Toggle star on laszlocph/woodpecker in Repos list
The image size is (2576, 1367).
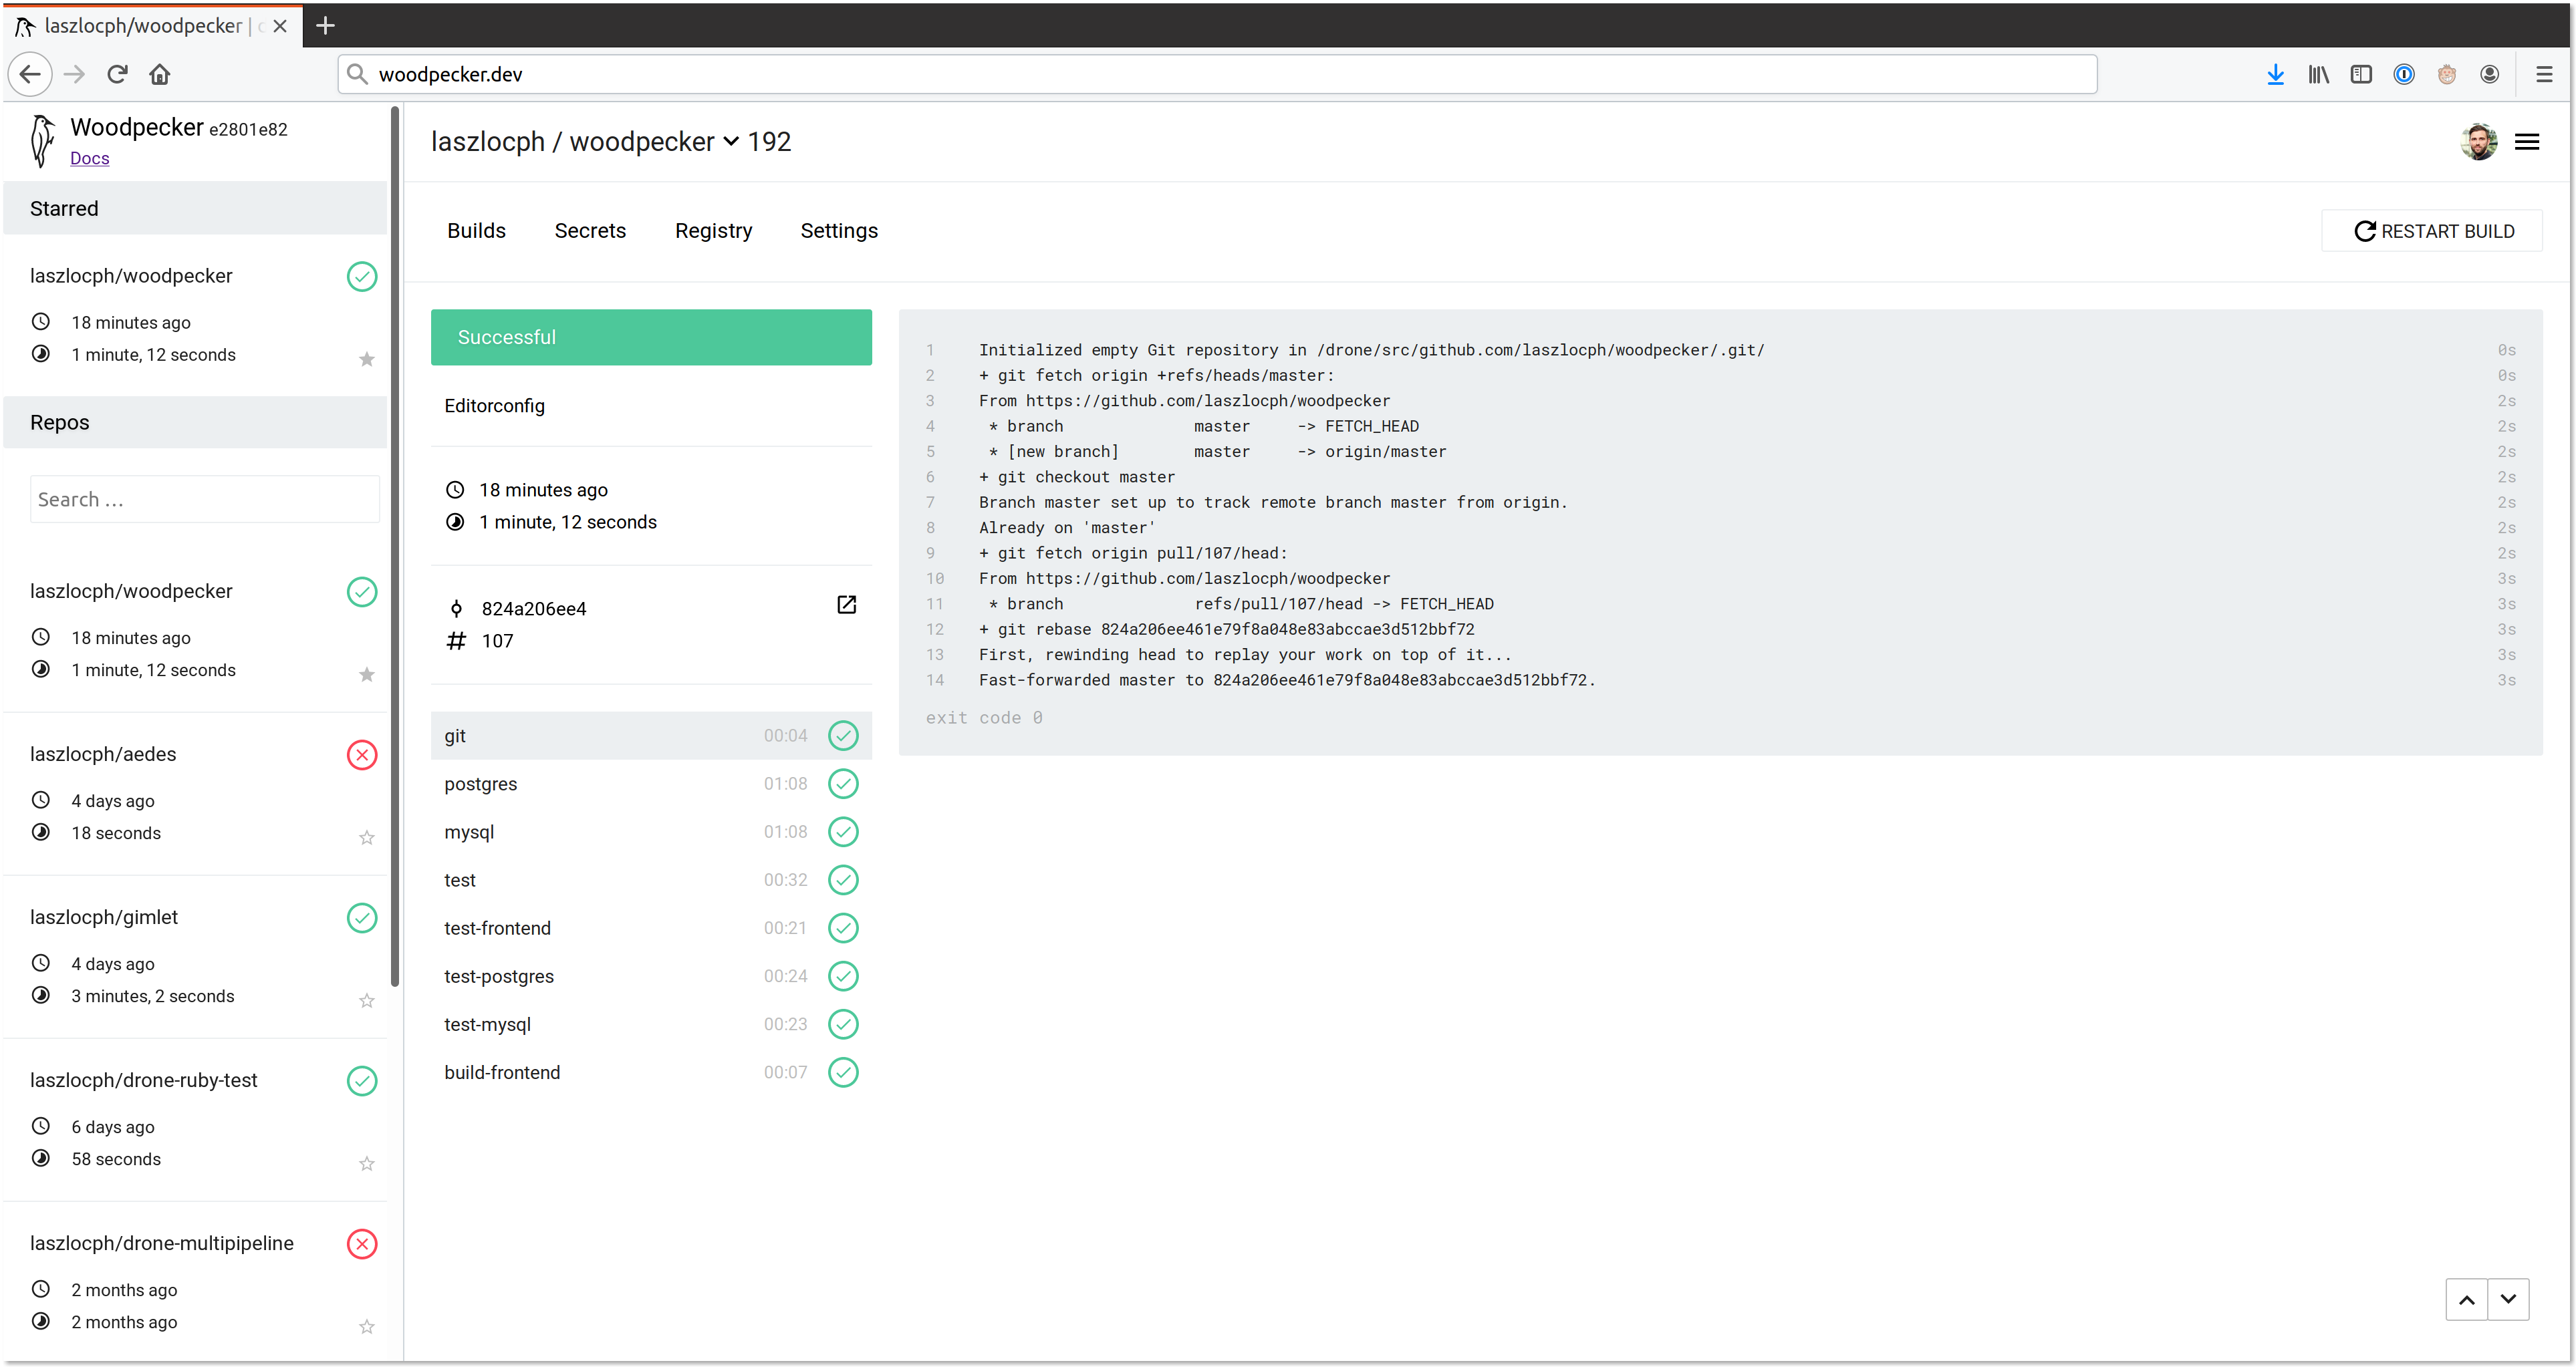click(x=367, y=675)
